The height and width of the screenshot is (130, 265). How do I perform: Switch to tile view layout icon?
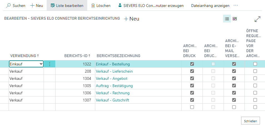[x=235, y=19]
